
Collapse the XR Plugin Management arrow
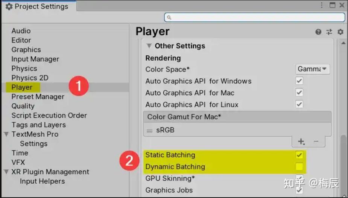(x=7, y=172)
